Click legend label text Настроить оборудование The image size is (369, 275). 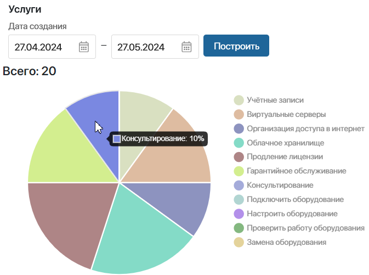[292, 214]
